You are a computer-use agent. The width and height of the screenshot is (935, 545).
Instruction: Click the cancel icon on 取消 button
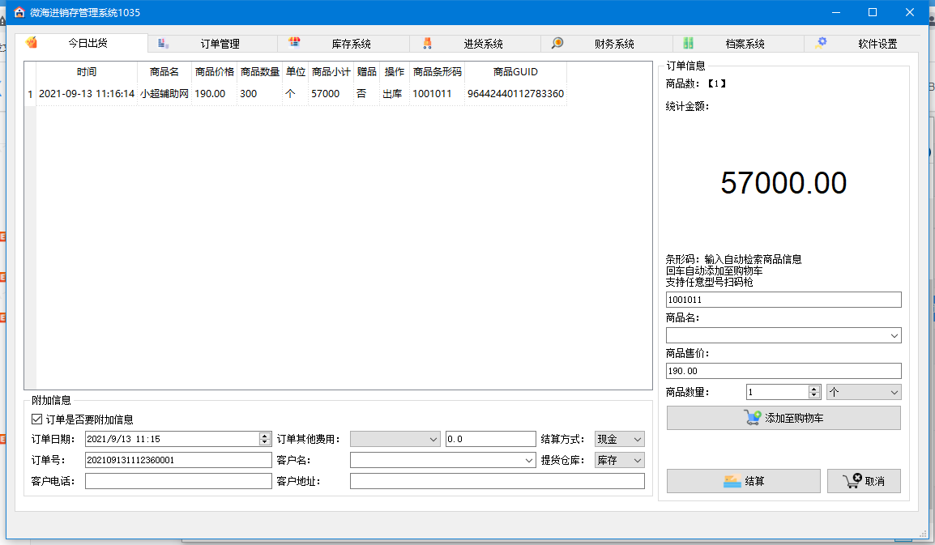coord(850,479)
